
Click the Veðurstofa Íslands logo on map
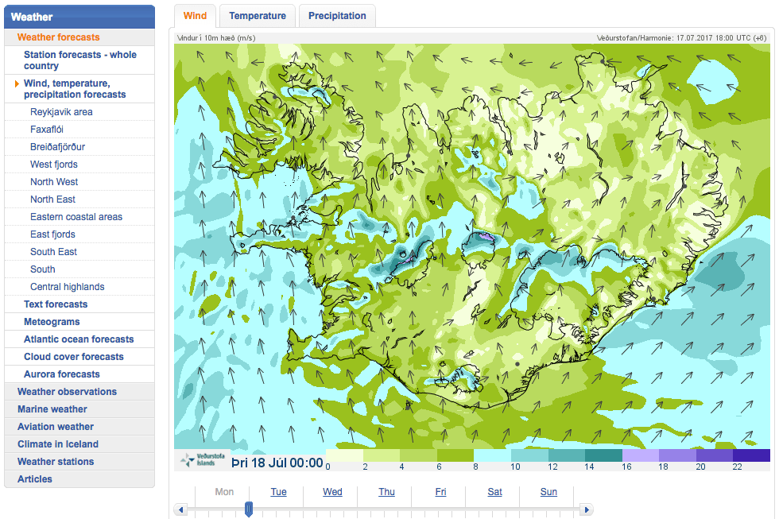(x=202, y=460)
